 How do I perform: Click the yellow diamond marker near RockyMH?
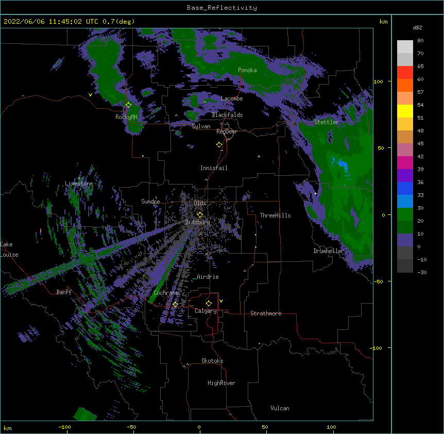pos(128,105)
